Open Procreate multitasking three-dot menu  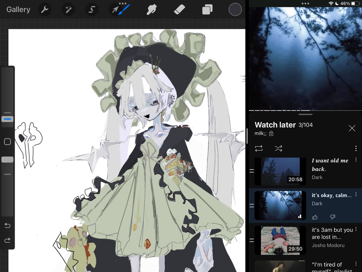123,4
